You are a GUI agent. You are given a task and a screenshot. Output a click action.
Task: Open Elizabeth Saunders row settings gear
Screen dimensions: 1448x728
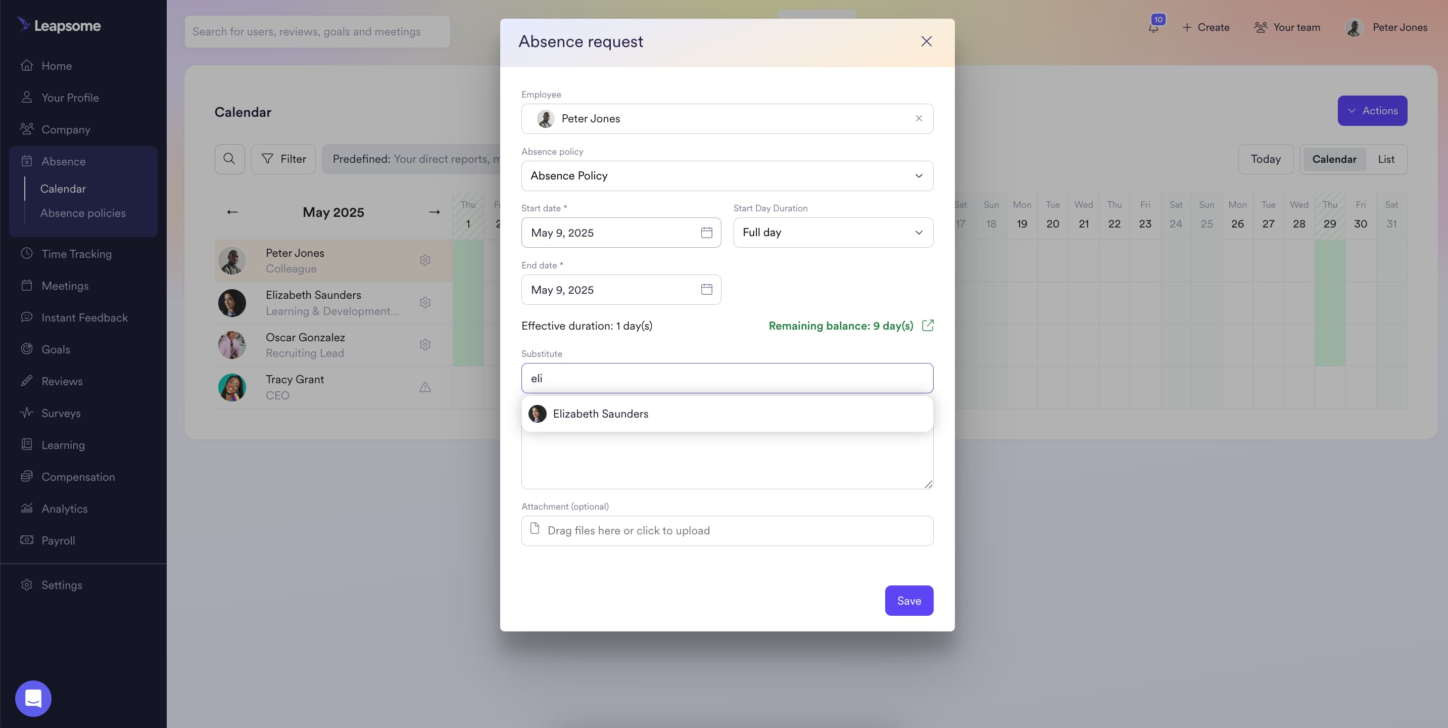425,303
